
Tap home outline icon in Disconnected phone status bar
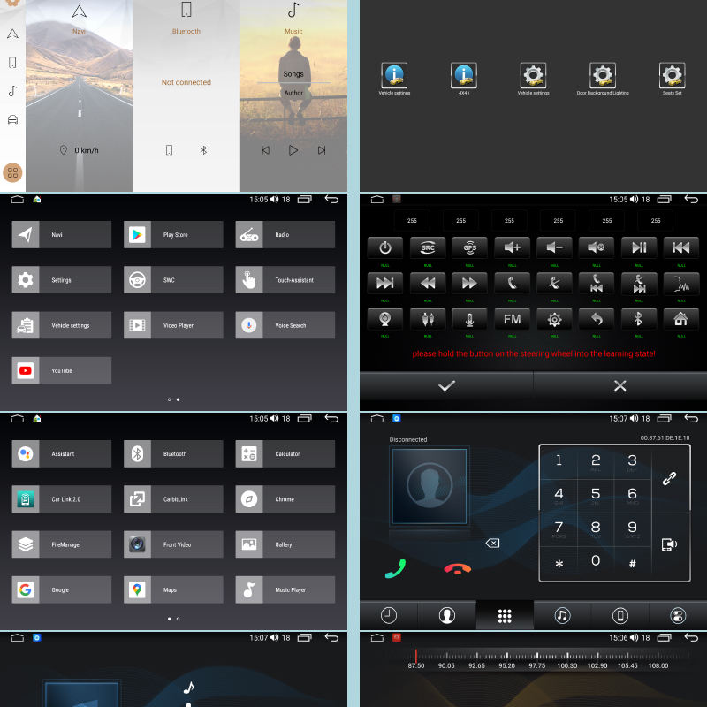point(377,418)
